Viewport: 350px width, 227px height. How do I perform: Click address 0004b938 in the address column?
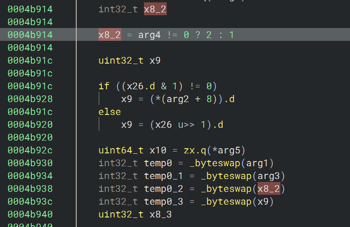30,189
